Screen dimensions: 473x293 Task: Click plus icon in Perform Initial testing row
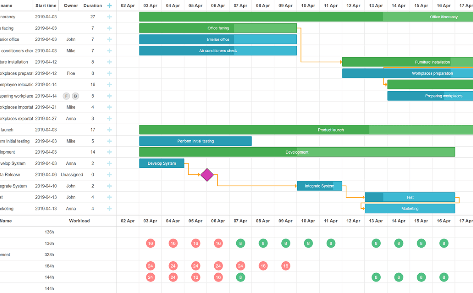pos(109,141)
